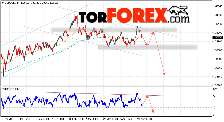
Task: Select price level 1.43240 on the axis
Action: [218, 6]
